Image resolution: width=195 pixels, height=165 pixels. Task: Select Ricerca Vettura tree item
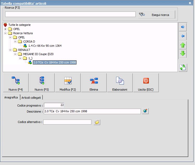point(23,33)
